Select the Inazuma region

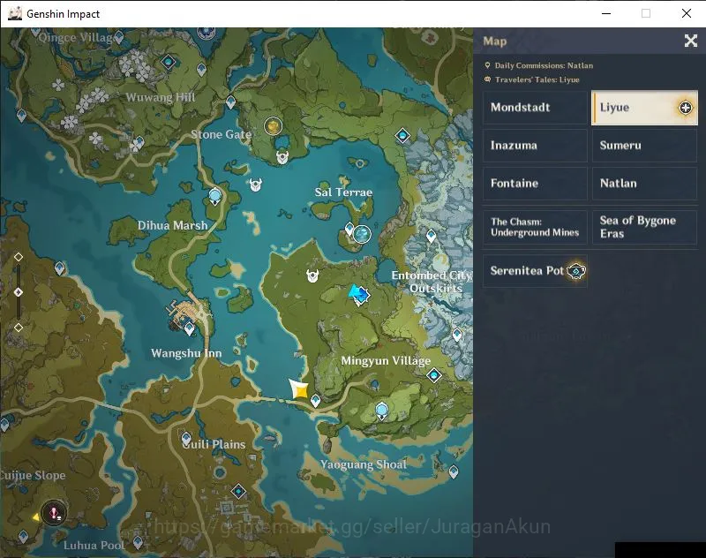(x=535, y=146)
